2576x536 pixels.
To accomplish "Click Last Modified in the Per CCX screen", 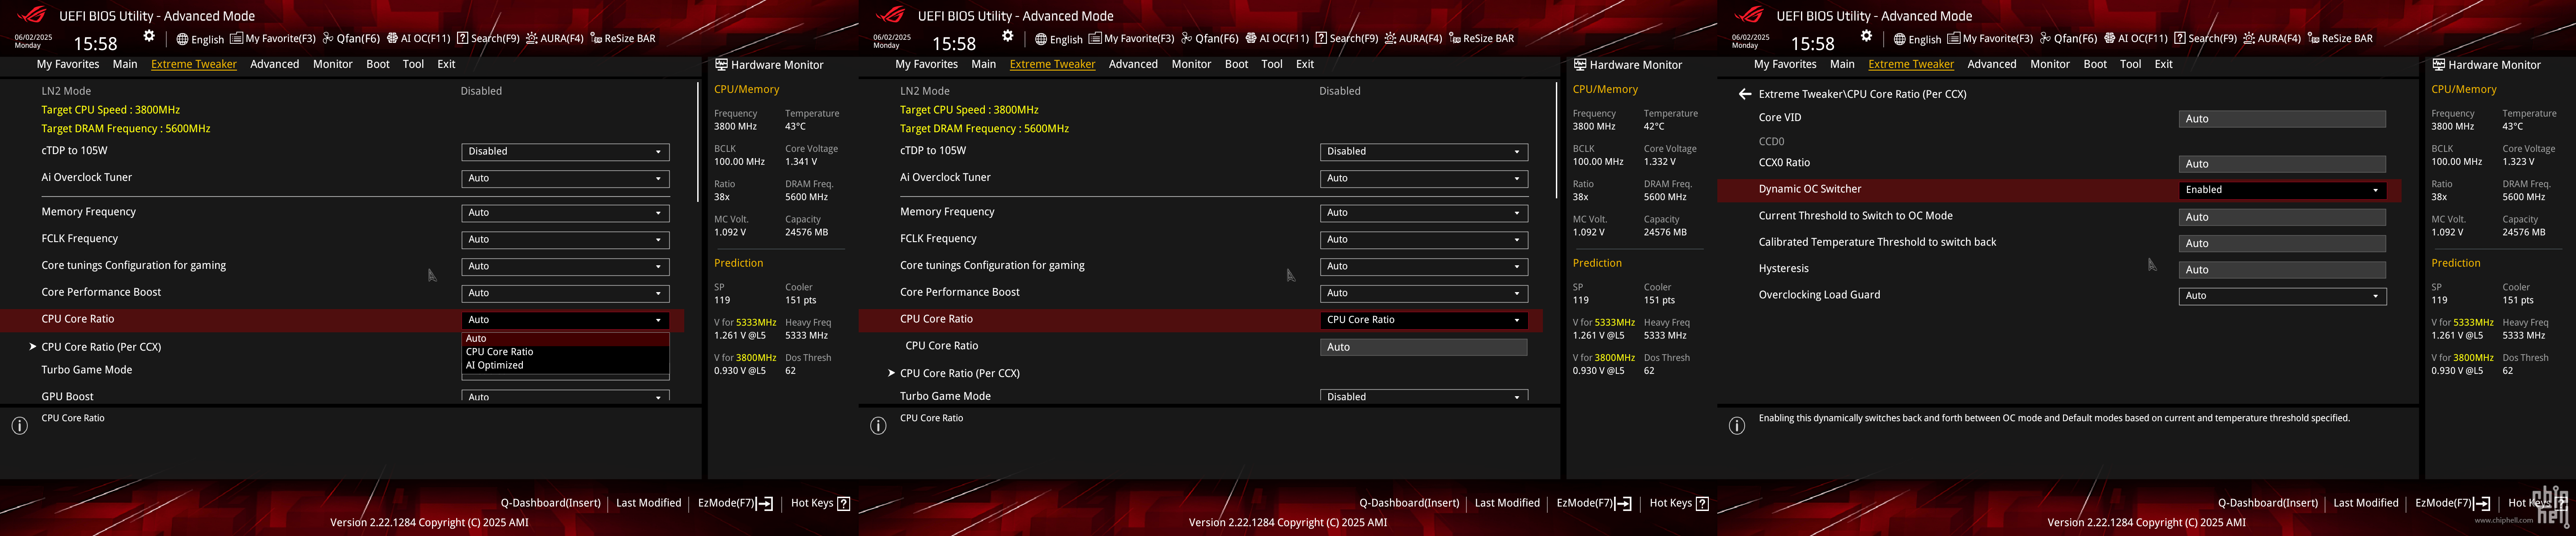I will tap(2365, 503).
